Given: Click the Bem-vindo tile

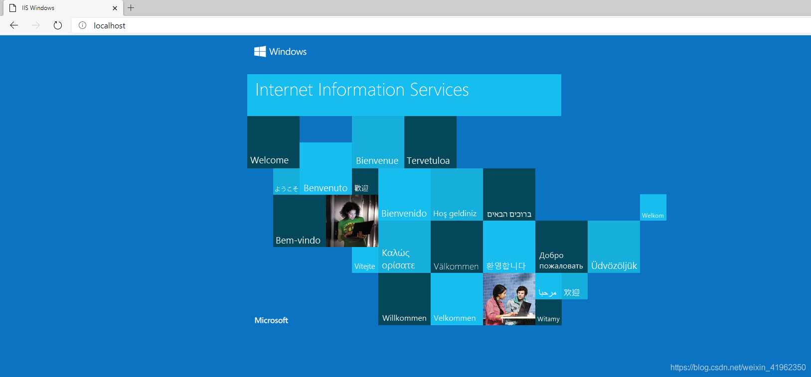Looking at the screenshot, I should click(299, 221).
